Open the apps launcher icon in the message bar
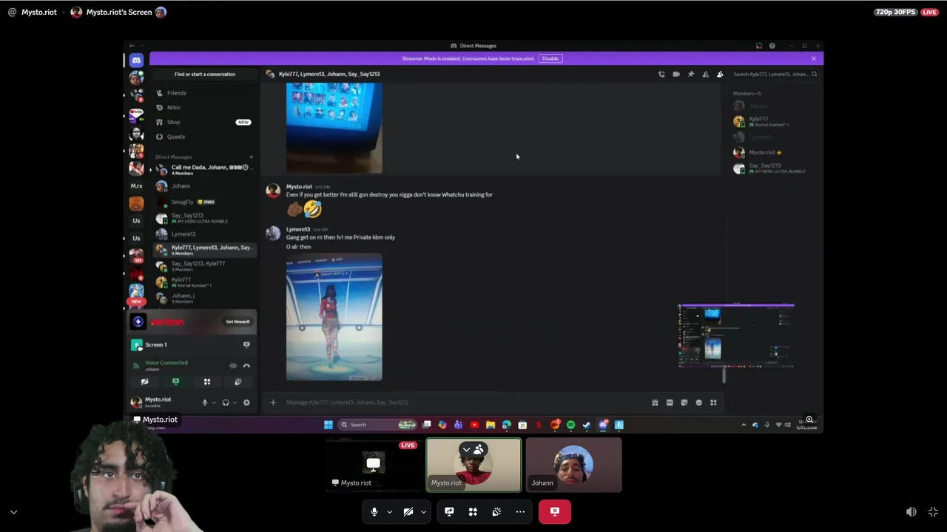The image size is (947, 532). 713,403
